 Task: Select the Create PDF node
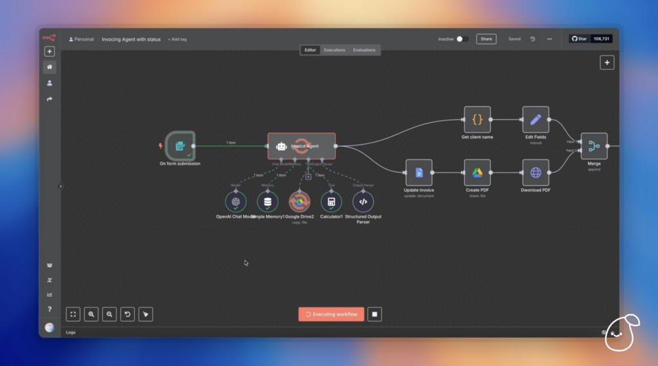(x=477, y=173)
